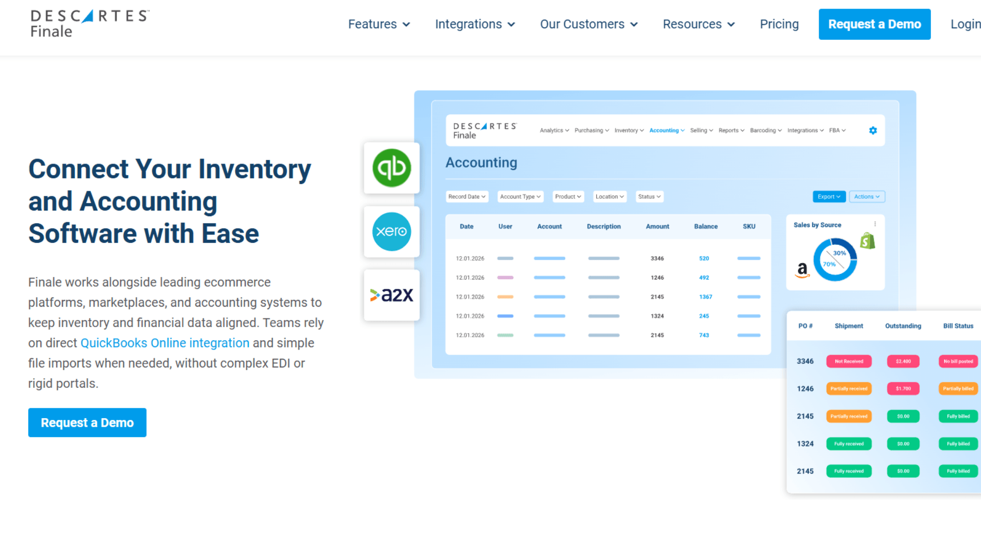Click the Bill Status column header
Viewport: 981px width, 552px height.
[959, 326]
